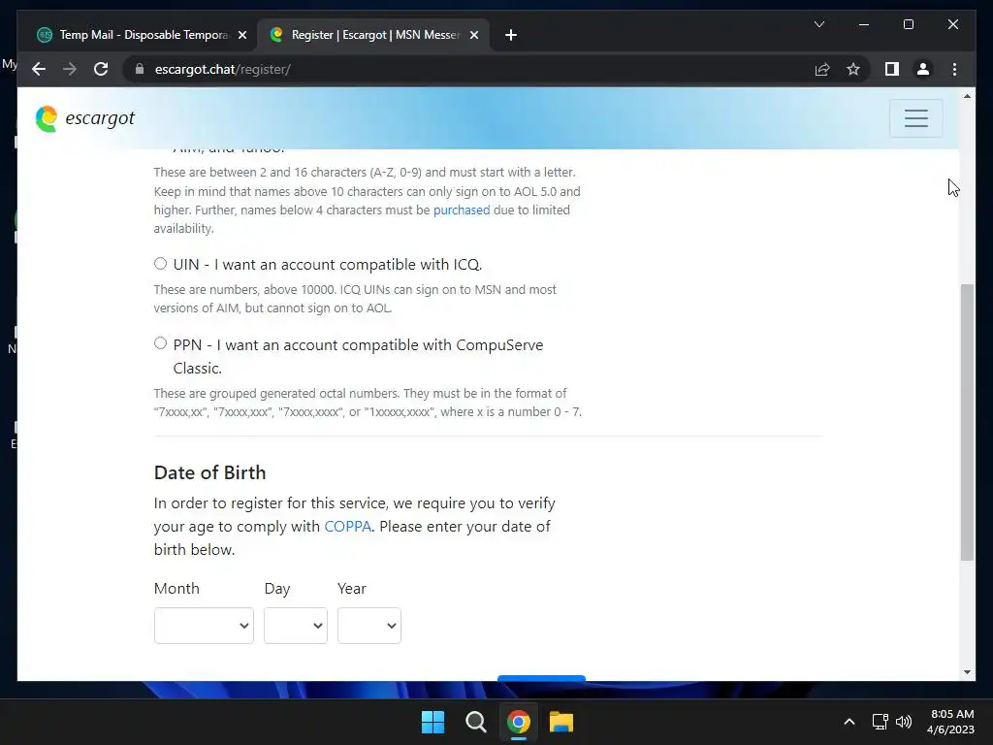The height and width of the screenshot is (745, 993).
Task: Click the escargot brand name
Action: point(100,118)
